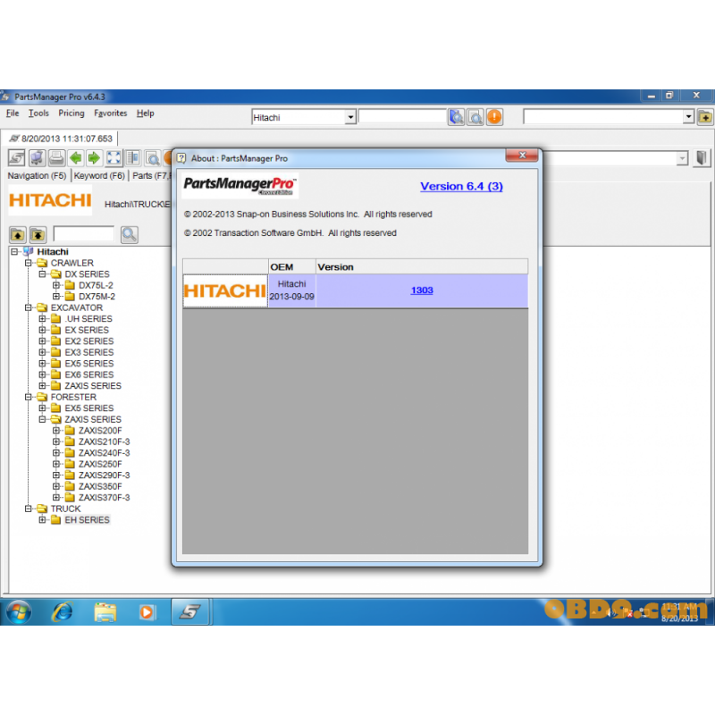Open Internet Explorer from the taskbar
Screen dimensions: 715x715
63,611
